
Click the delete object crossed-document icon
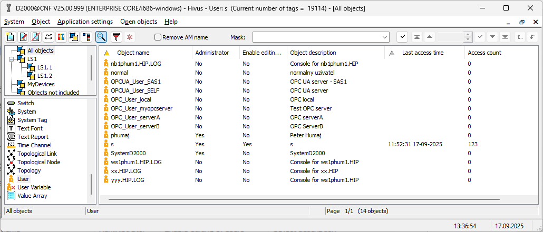click(x=35, y=37)
